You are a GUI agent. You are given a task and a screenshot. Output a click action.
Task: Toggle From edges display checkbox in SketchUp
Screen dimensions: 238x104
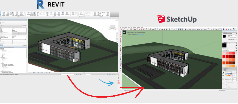point(226,87)
